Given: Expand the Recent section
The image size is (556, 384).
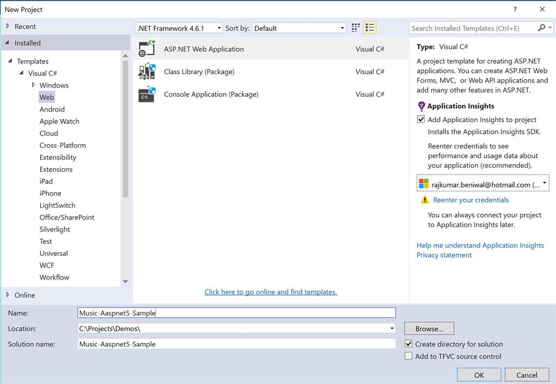Looking at the screenshot, I should (x=8, y=26).
